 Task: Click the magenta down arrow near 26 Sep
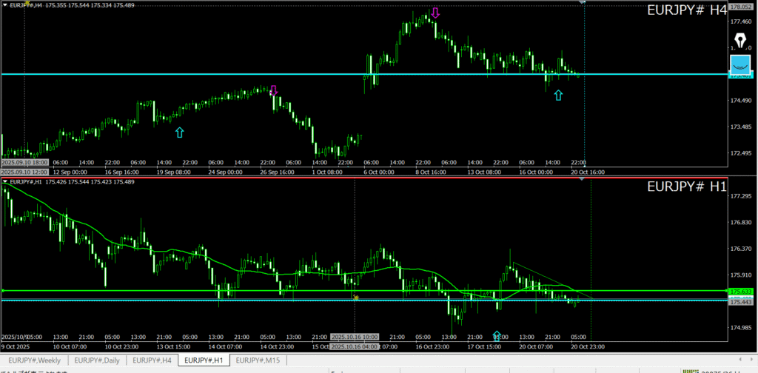(x=273, y=90)
